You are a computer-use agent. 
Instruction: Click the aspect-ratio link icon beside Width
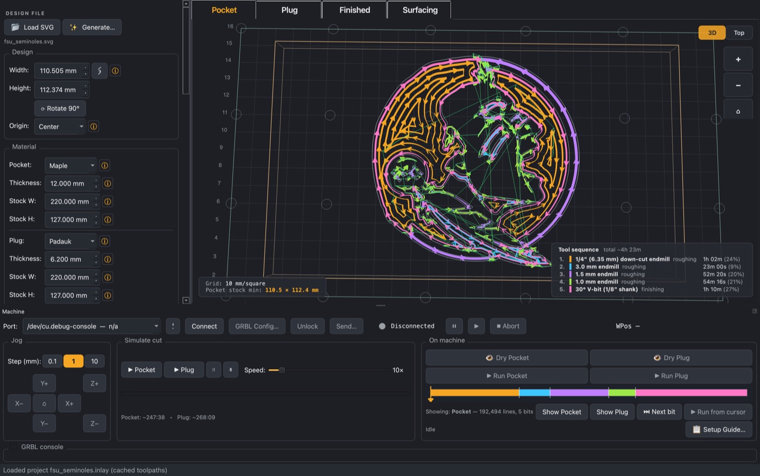tap(99, 70)
